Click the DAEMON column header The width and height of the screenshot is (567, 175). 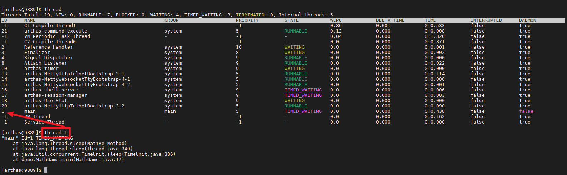pyautogui.click(x=528, y=20)
